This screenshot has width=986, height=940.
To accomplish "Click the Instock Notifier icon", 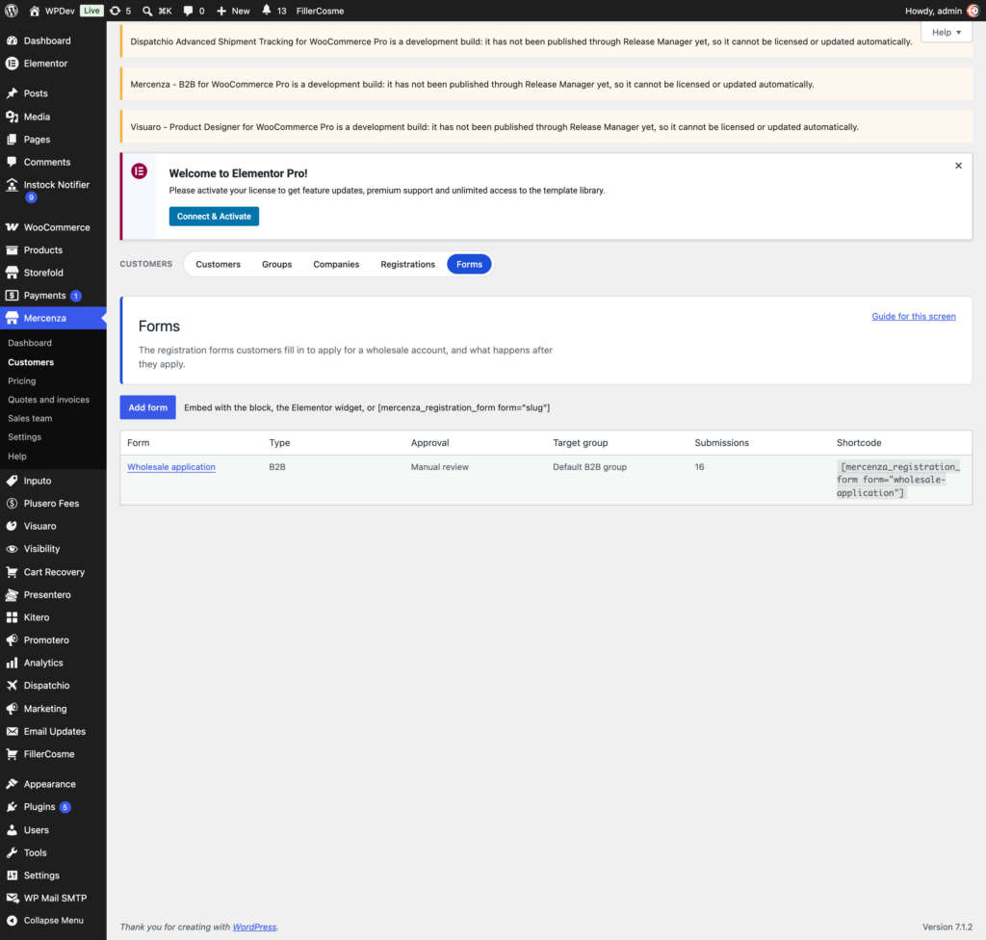I will 12,184.
